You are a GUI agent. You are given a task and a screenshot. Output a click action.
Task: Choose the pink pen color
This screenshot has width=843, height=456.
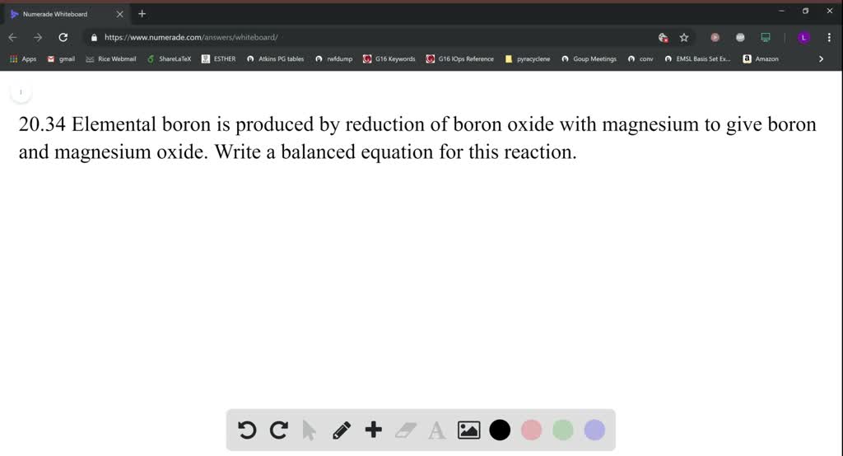(x=532, y=430)
